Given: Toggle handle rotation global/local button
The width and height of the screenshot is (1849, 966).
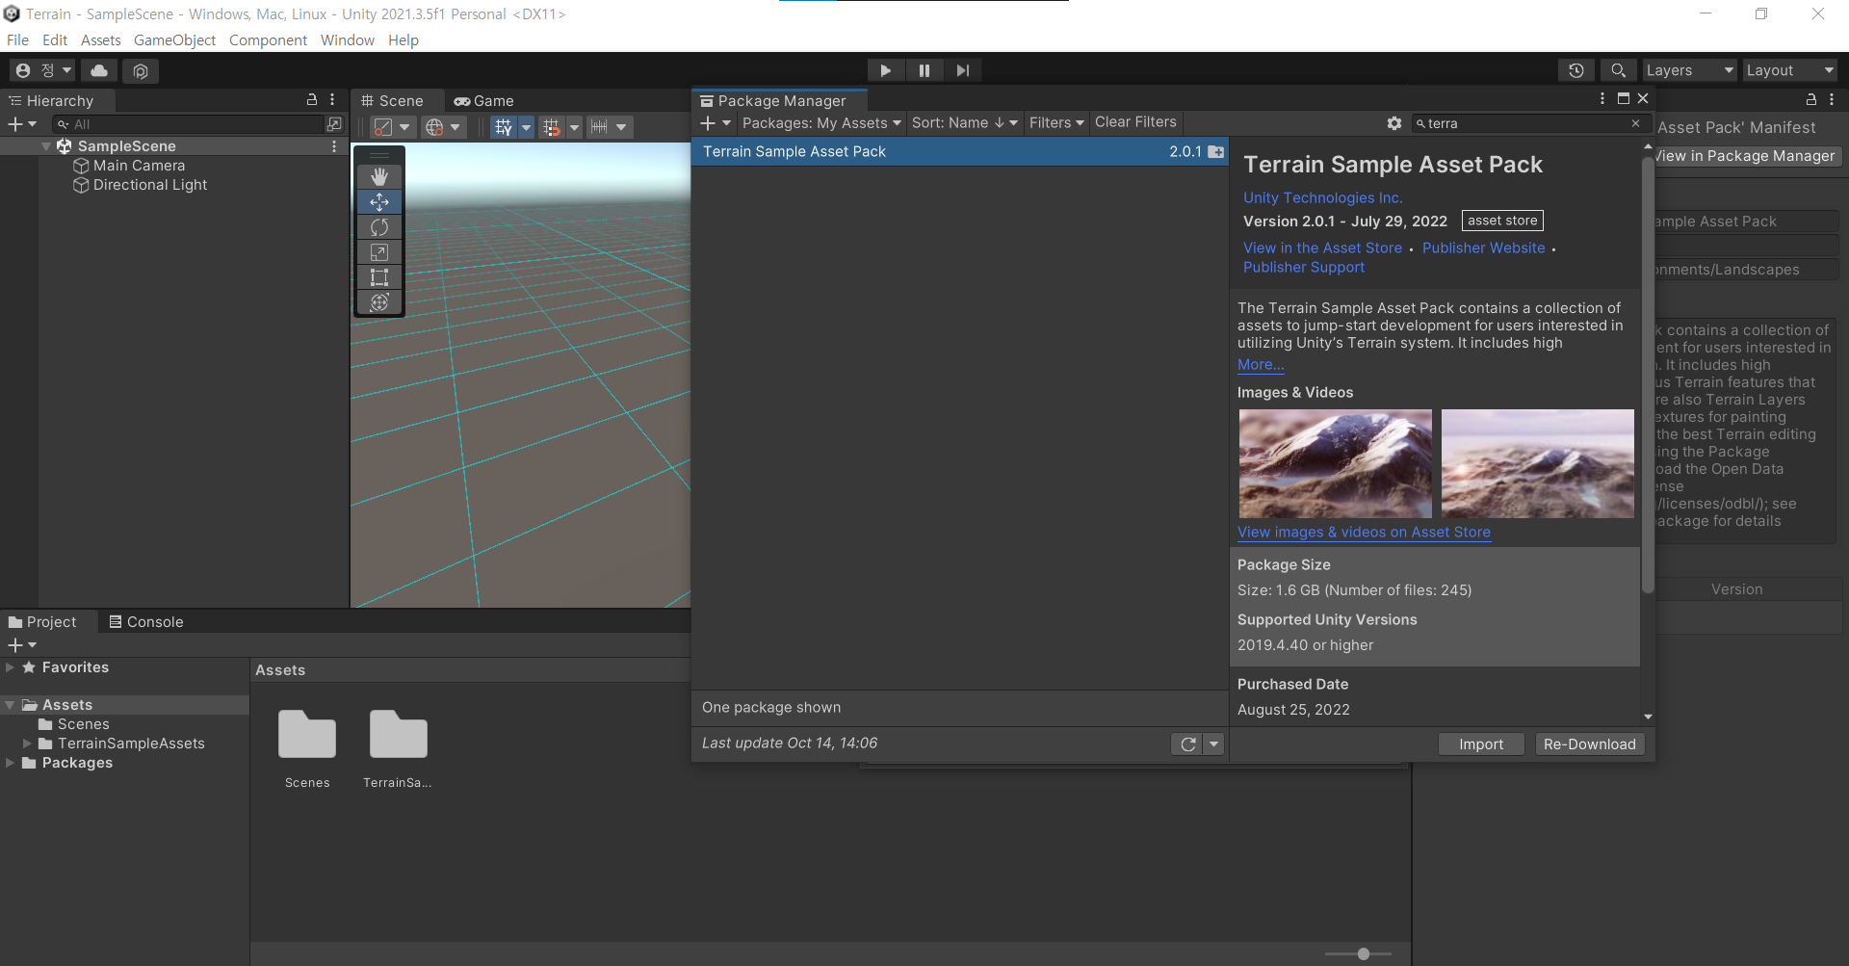Looking at the screenshot, I should 445,127.
